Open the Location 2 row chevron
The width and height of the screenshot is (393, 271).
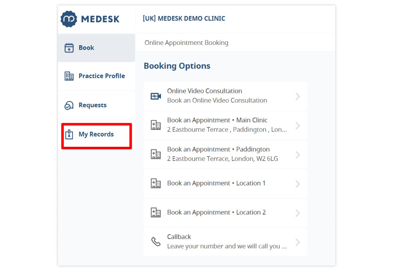point(298,213)
